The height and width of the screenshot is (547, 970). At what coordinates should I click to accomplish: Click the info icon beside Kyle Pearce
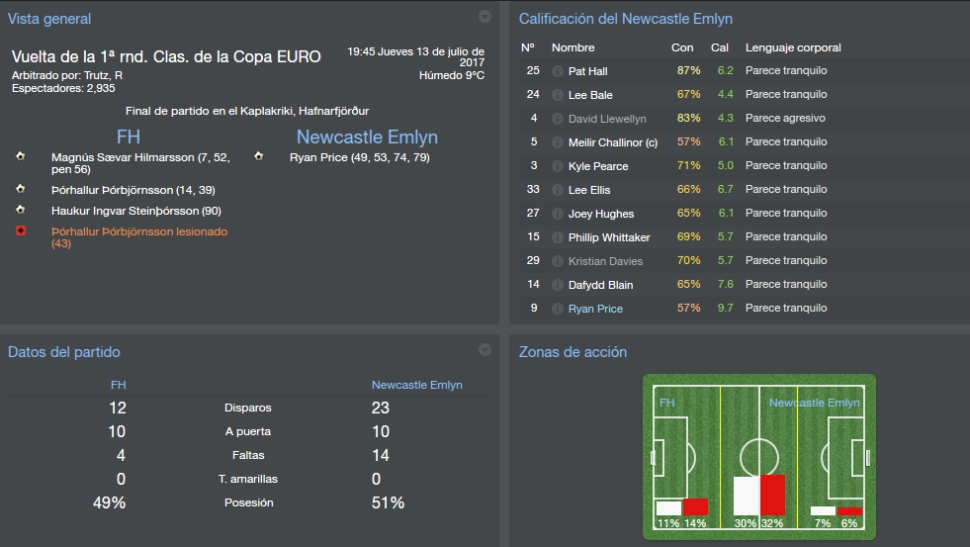click(558, 166)
